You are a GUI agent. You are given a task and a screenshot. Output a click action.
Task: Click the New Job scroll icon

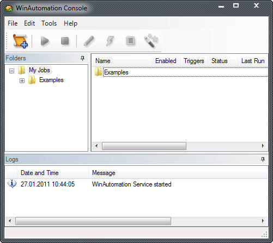(20, 41)
